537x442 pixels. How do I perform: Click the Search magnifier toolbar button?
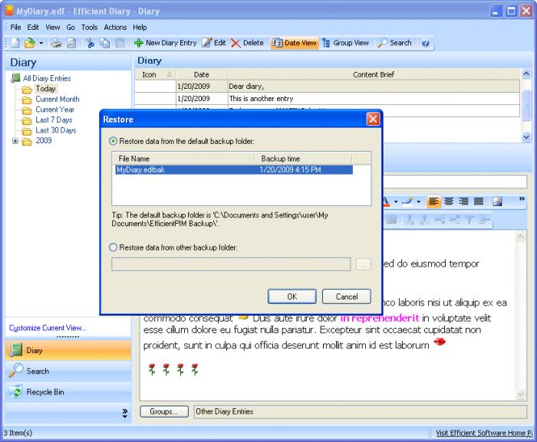[394, 43]
